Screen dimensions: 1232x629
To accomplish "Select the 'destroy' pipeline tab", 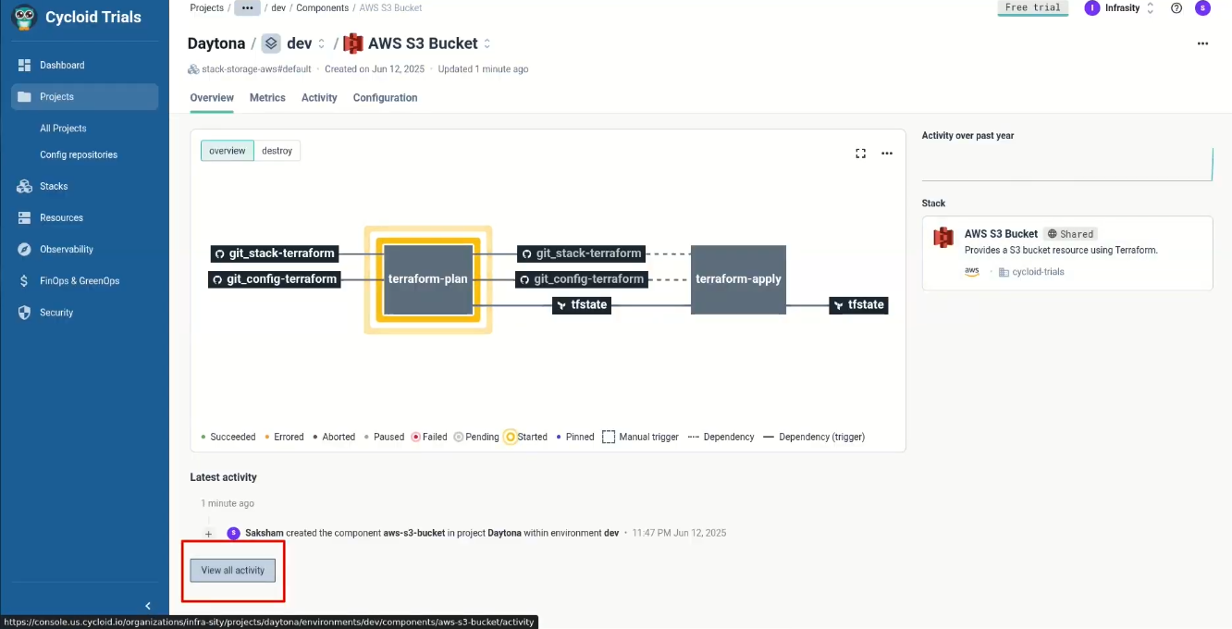I will tap(277, 151).
